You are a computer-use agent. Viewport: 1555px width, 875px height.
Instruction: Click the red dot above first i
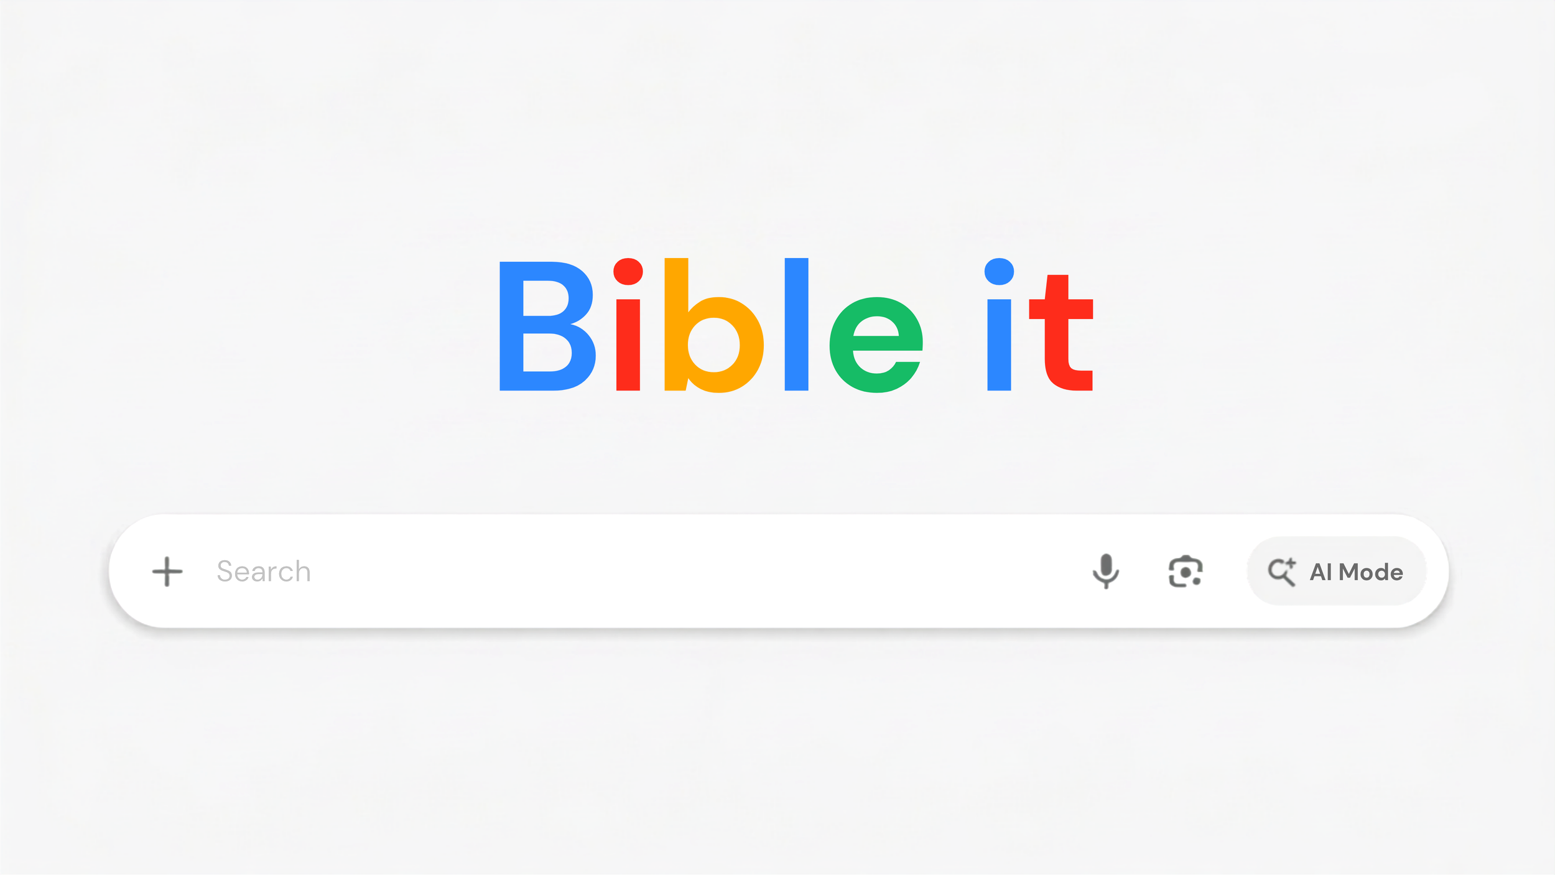tap(628, 271)
